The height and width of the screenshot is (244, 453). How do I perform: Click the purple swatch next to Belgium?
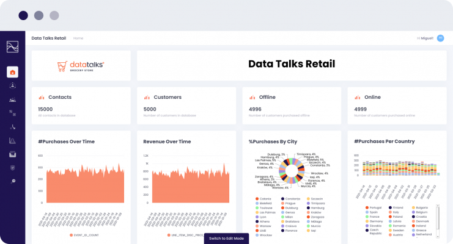coord(413,212)
